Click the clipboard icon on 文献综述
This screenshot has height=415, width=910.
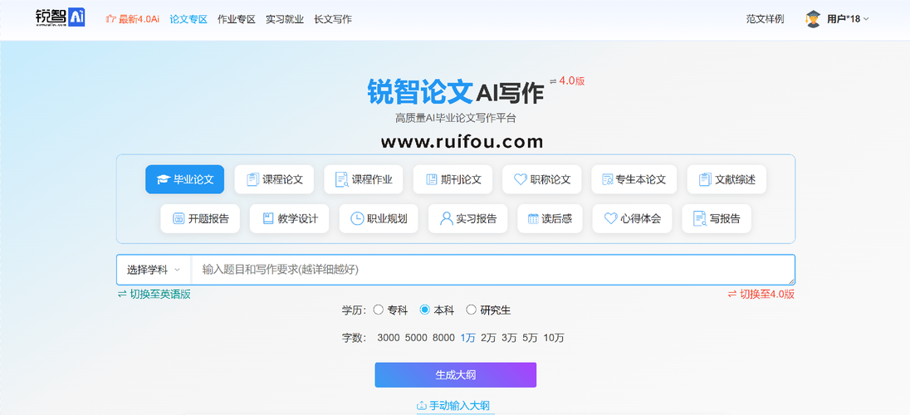click(x=705, y=179)
